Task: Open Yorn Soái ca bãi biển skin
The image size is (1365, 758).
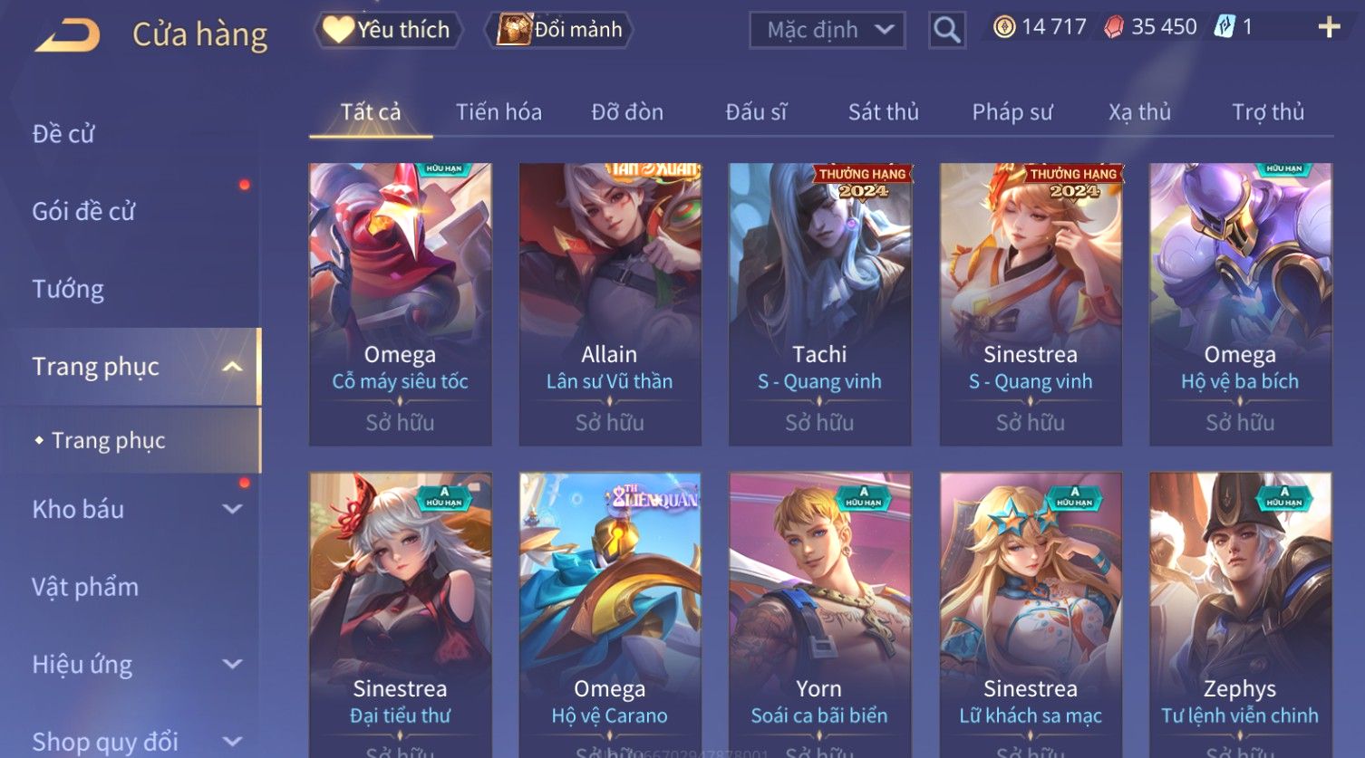Action: (x=819, y=614)
